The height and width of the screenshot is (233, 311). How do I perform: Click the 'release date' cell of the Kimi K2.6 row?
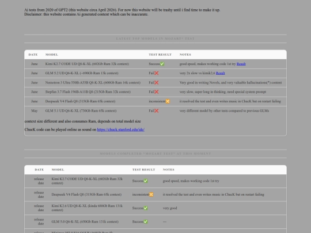pos(39,208)
